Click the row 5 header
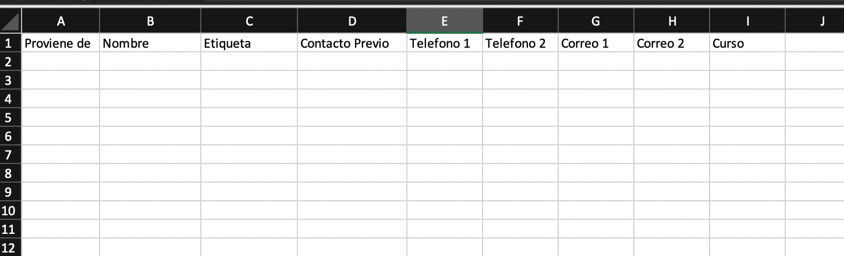The width and height of the screenshot is (844, 256). pos(9,118)
